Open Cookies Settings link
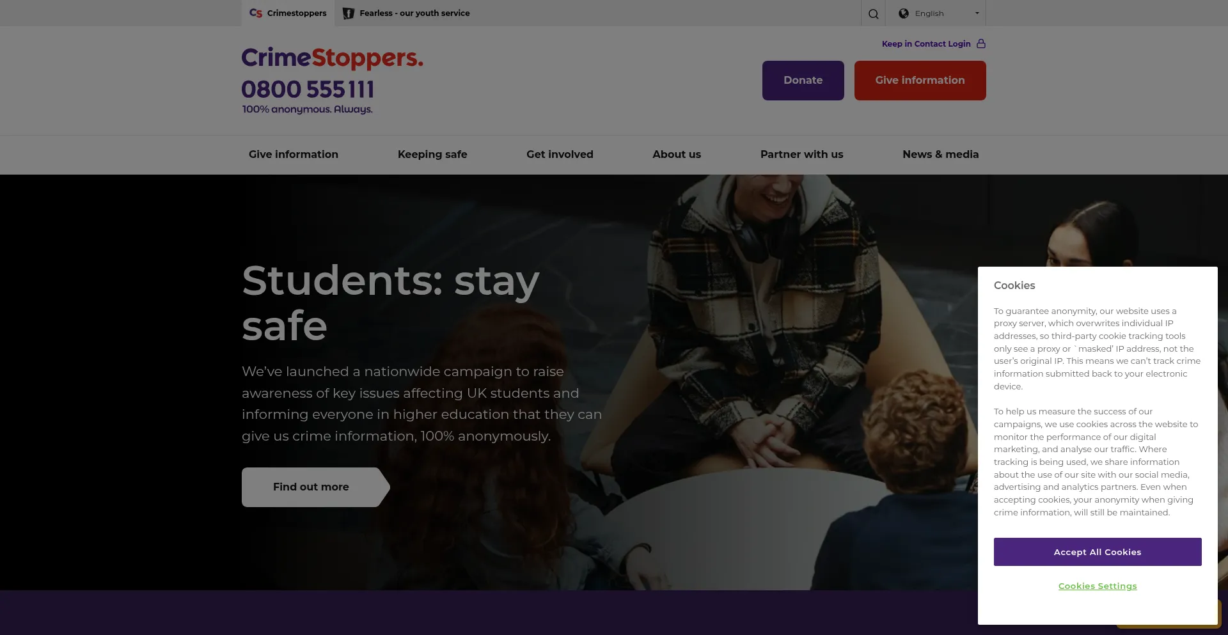The image size is (1228, 635). [x=1098, y=586]
